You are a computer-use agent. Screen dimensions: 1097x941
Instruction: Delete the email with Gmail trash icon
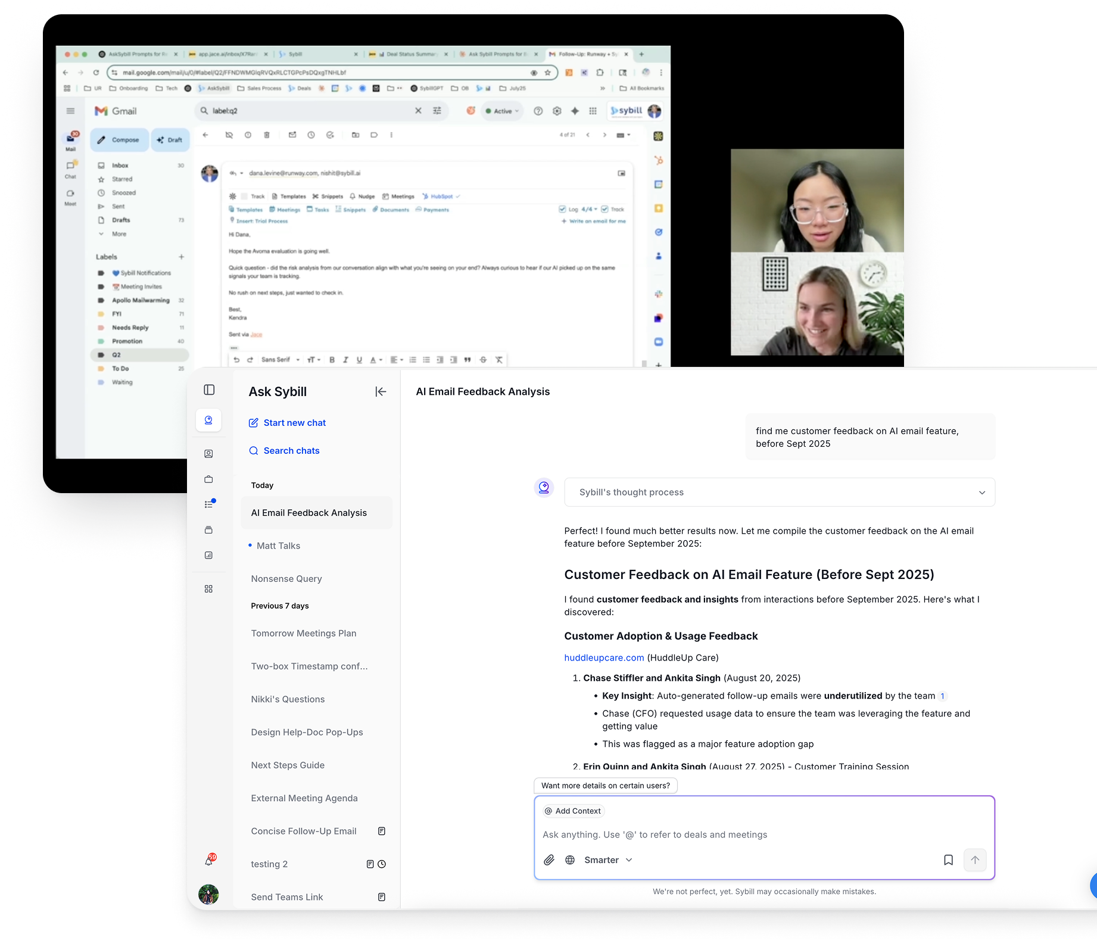[267, 135]
